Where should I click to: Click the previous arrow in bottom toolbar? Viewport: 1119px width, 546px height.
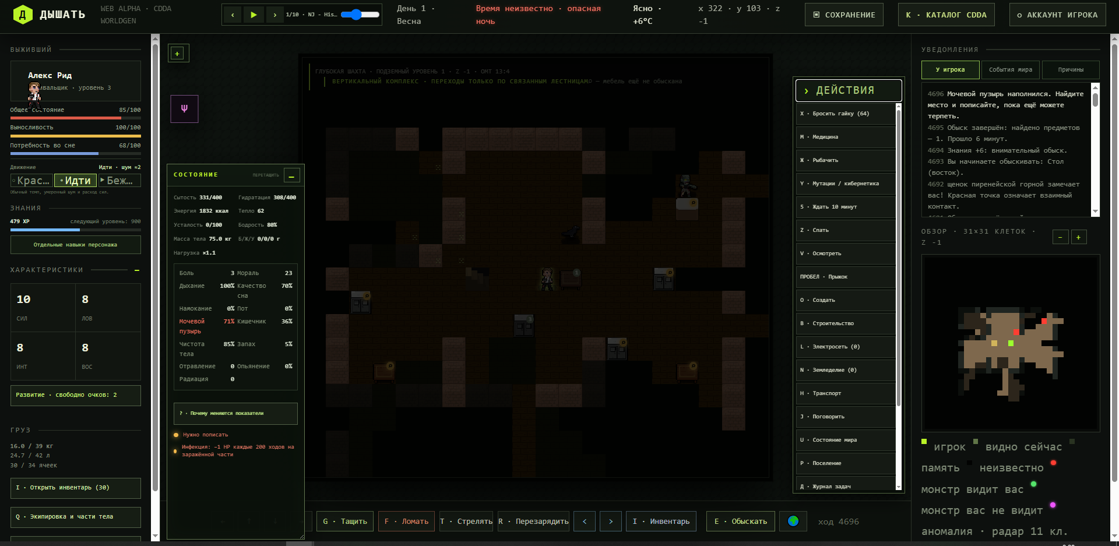click(x=585, y=521)
